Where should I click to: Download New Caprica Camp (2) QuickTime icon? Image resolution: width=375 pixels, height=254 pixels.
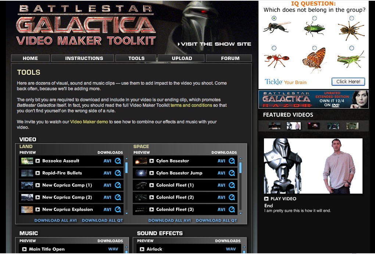[118, 197]
